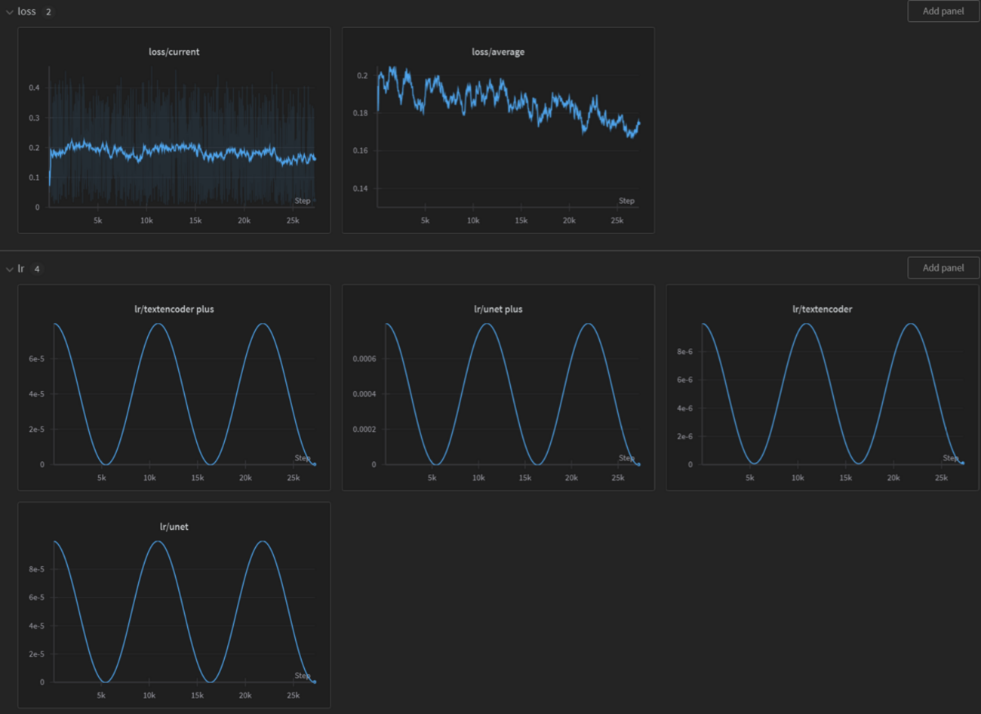Collapse the loss section chevron

coord(10,12)
